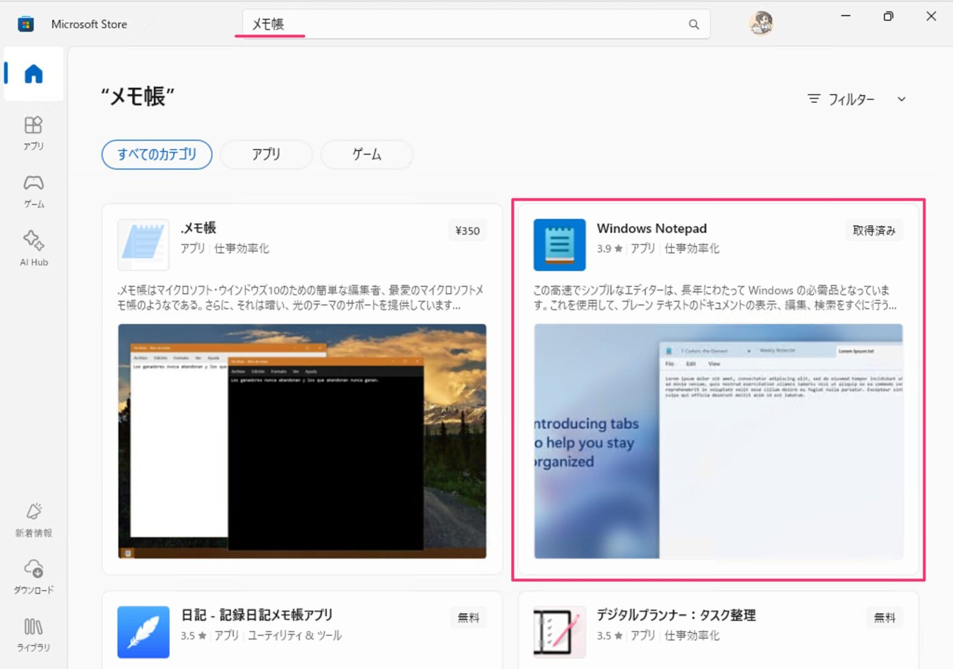Open the Windows Notepad listing
953x669 pixels.
click(x=651, y=228)
